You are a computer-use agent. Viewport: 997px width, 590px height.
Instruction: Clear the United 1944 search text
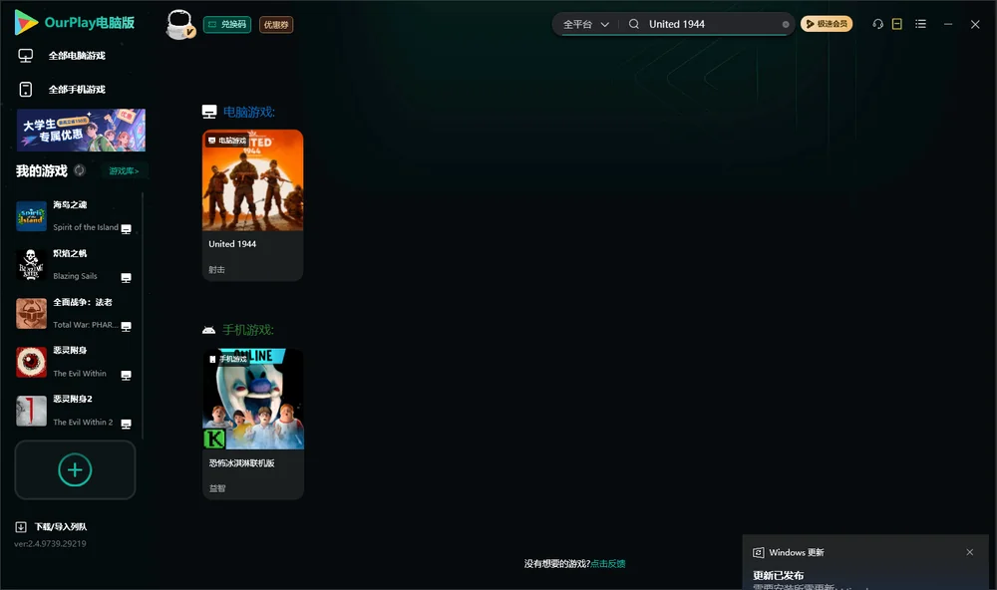pos(786,24)
